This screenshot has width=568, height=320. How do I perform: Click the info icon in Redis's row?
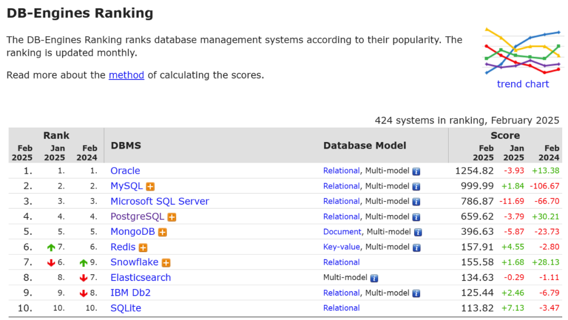point(417,247)
